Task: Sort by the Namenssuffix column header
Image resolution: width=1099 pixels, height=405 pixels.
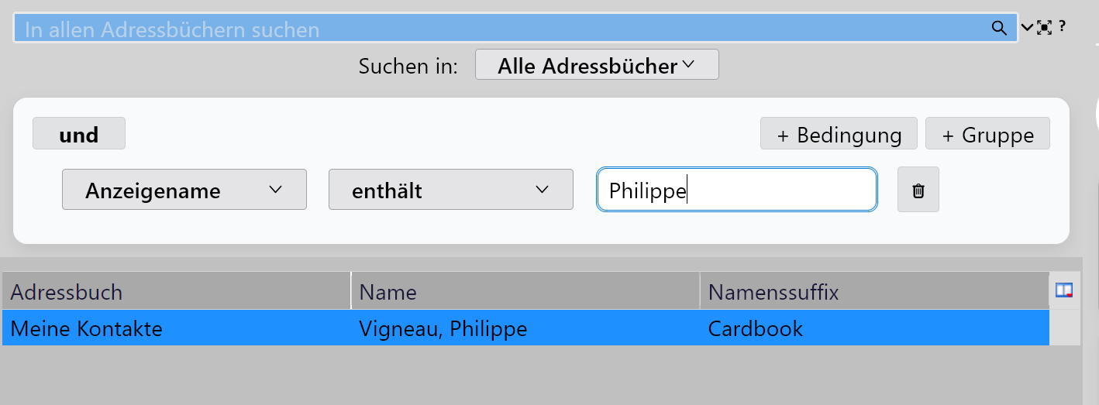Action: [874, 292]
